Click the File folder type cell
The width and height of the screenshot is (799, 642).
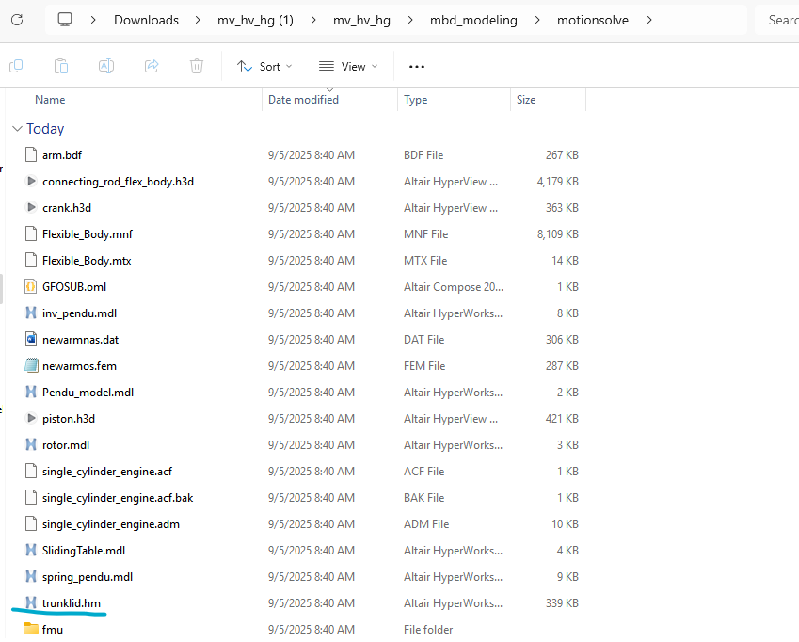(x=428, y=629)
